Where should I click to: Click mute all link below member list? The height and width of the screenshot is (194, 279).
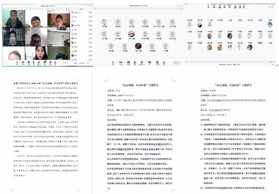click(75, 63)
